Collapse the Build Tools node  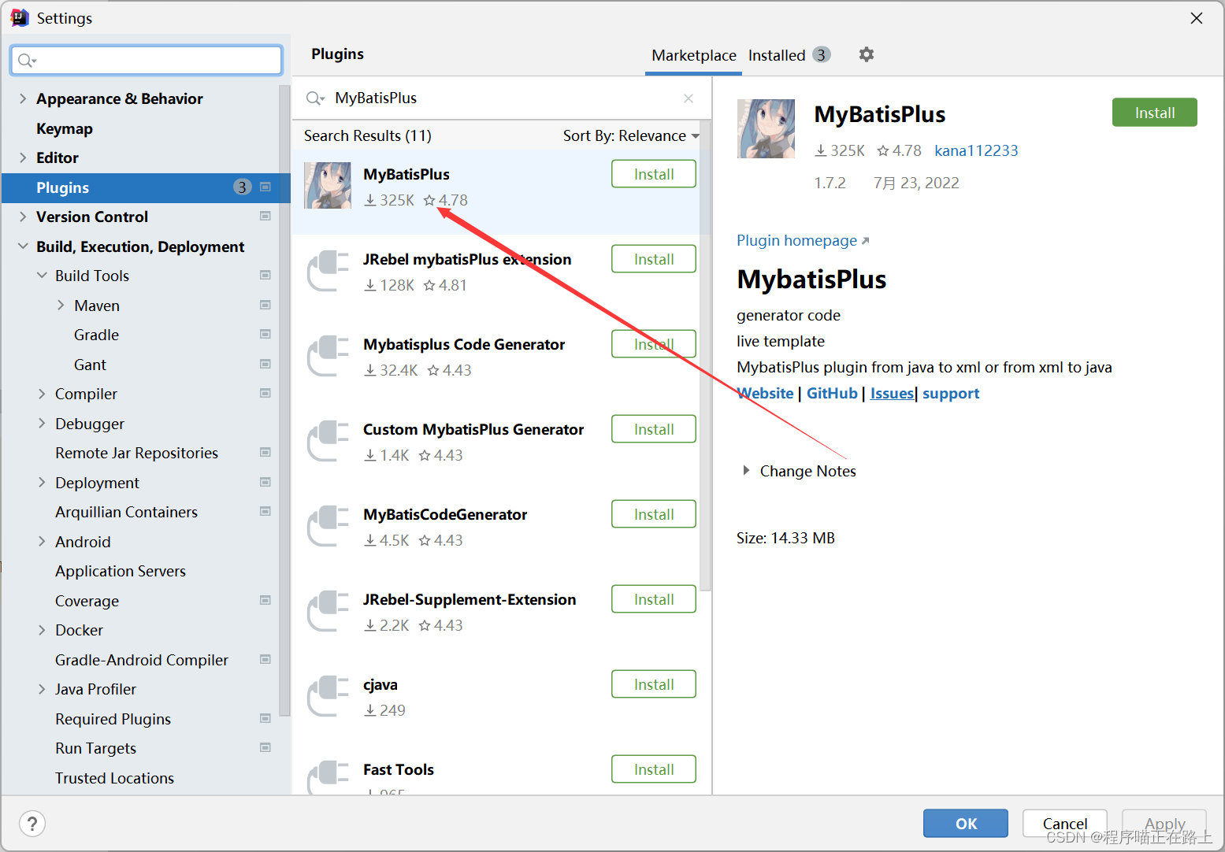[x=42, y=276]
